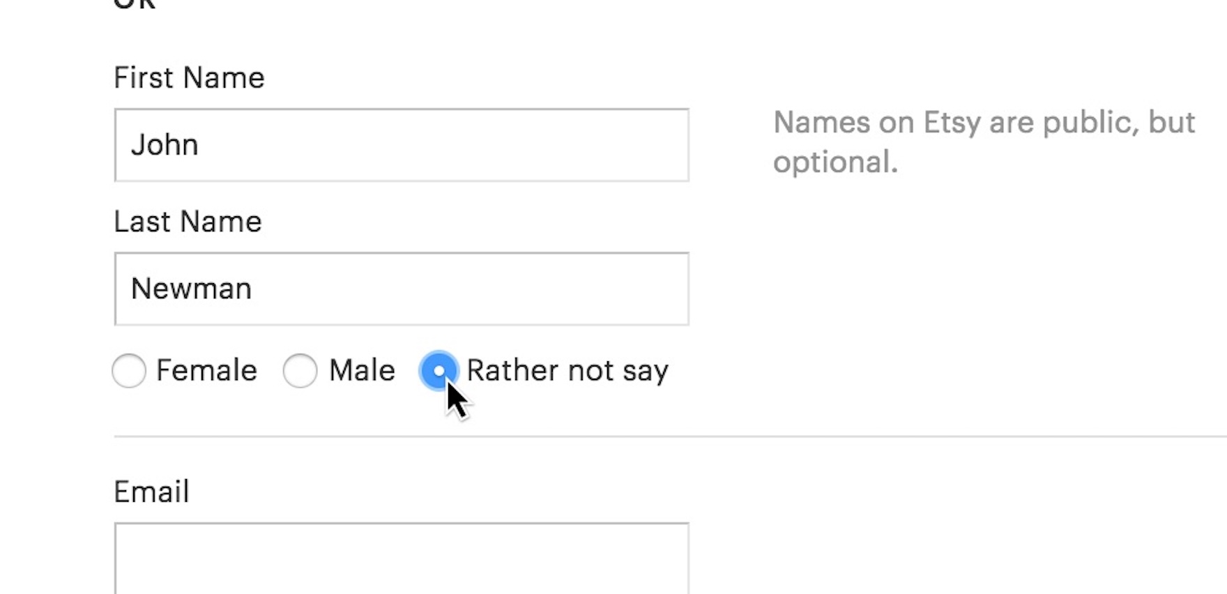Image resolution: width=1227 pixels, height=594 pixels.
Task: Click the word "Etsy" in the helper note
Action: (x=952, y=123)
